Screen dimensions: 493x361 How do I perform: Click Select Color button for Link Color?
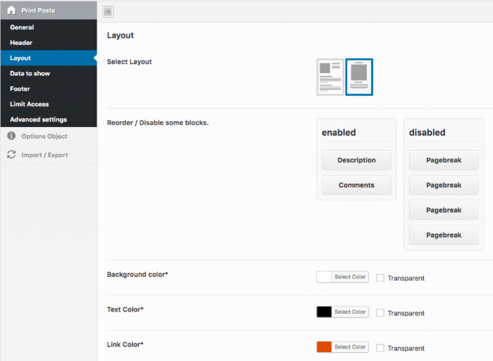(x=350, y=347)
